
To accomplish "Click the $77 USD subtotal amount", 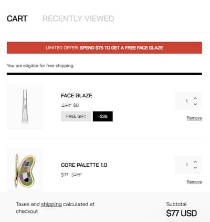I will (x=182, y=213).
